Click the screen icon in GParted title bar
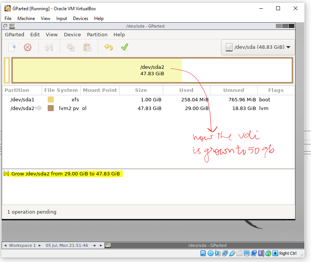The image size is (311, 262). pos(12,26)
